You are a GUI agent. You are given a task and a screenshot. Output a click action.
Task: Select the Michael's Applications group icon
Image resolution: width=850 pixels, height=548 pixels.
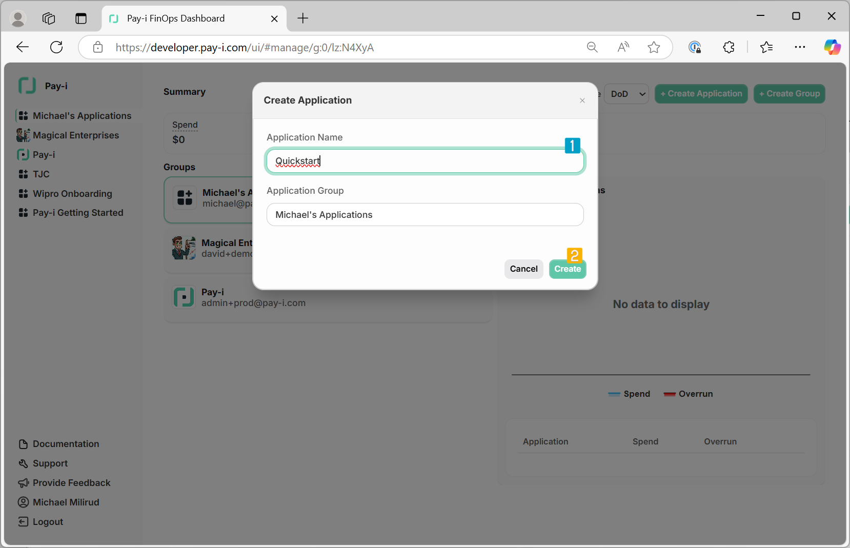pyautogui.click(x=185, y=197)
